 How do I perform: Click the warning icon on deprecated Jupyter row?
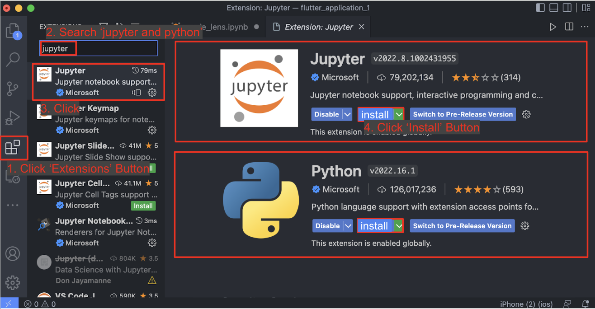152,281
